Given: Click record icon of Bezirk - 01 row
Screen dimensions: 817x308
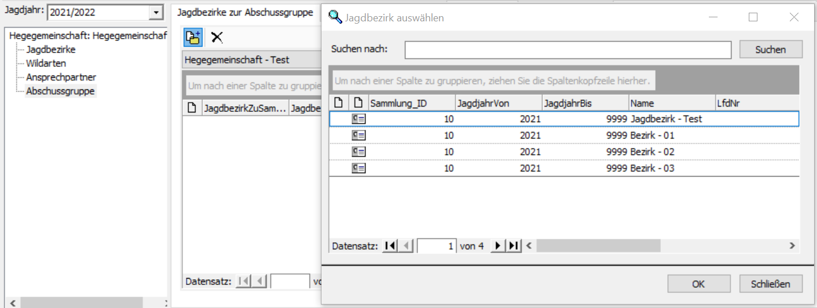Looking at the screenshot, I should point(358,136).
